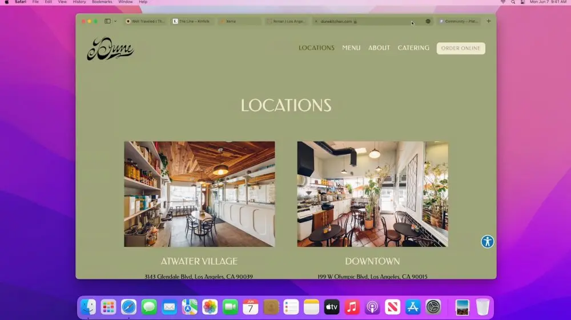The width and height of the screenshot is (571, 320).
Task: Open the Bookmarks menu
Action: (102, 2)
